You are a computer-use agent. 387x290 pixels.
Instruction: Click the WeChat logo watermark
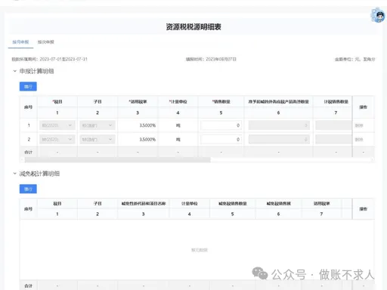[260, 273]
